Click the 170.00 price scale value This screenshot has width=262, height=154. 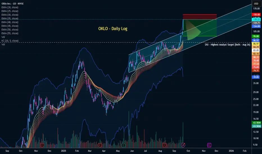[x=256, y=8]
